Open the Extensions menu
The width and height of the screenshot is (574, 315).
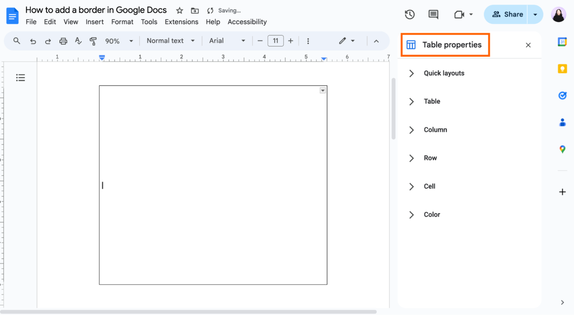(x=182, y=22)
